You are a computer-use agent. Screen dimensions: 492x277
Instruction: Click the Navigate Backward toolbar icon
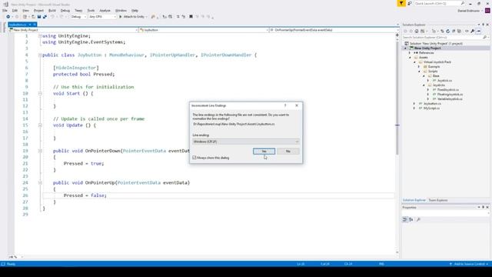click(8, 17)
